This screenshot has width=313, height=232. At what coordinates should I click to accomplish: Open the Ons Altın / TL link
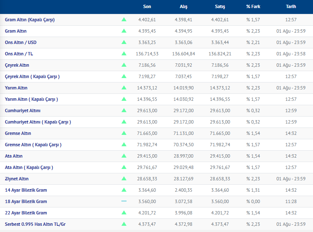coord(19,54)
